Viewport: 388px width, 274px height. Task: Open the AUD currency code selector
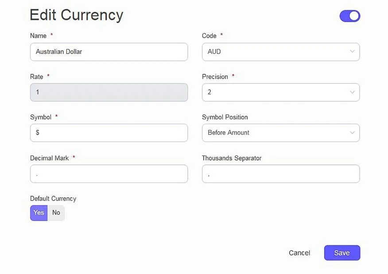pos(275,52)
